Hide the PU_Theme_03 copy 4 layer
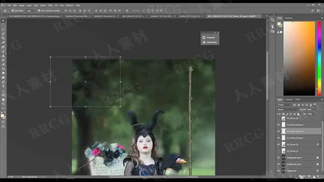 coord(279,131)
